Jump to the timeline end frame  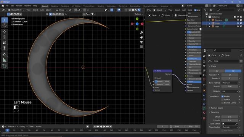coord(111,127)
